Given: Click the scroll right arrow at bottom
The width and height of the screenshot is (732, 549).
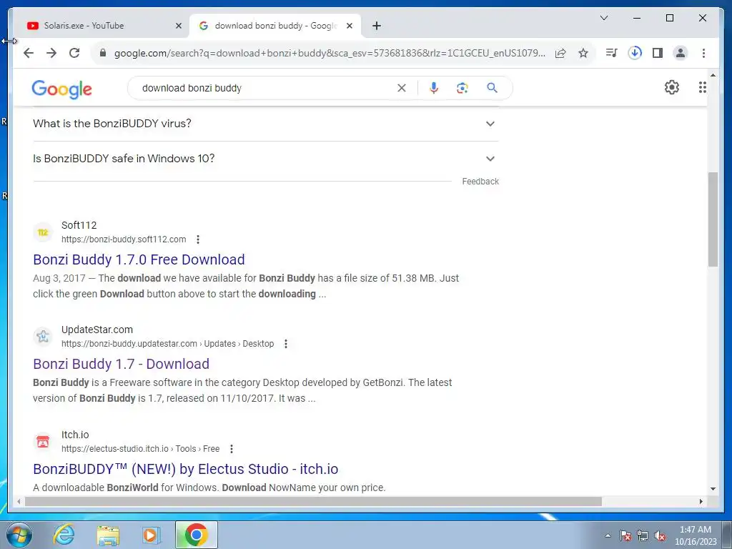Looking at the screenshot, I should pos(701,502).
